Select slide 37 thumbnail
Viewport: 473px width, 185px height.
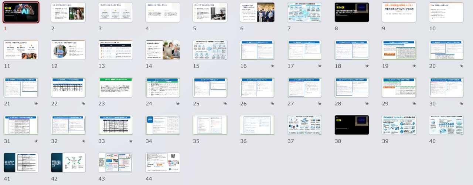(x=305, y=125)
